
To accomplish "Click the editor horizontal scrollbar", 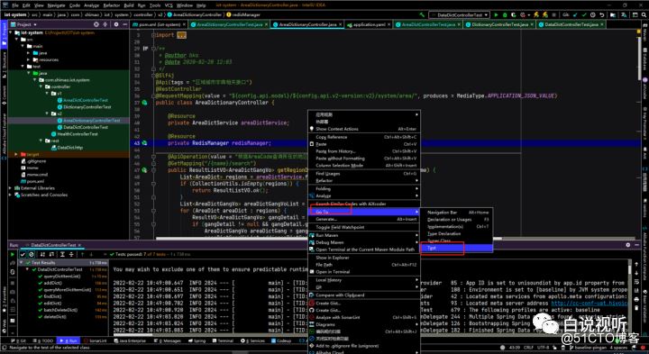I will tap(329, 239).
